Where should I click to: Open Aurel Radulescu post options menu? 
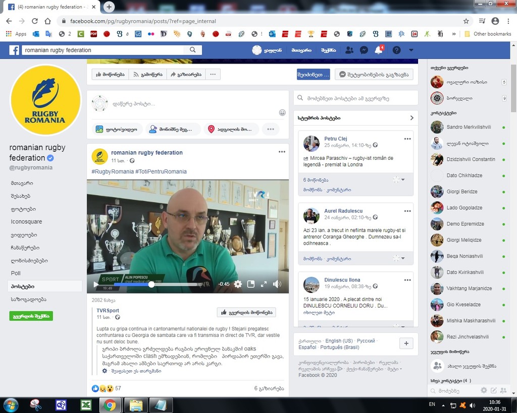407,211
